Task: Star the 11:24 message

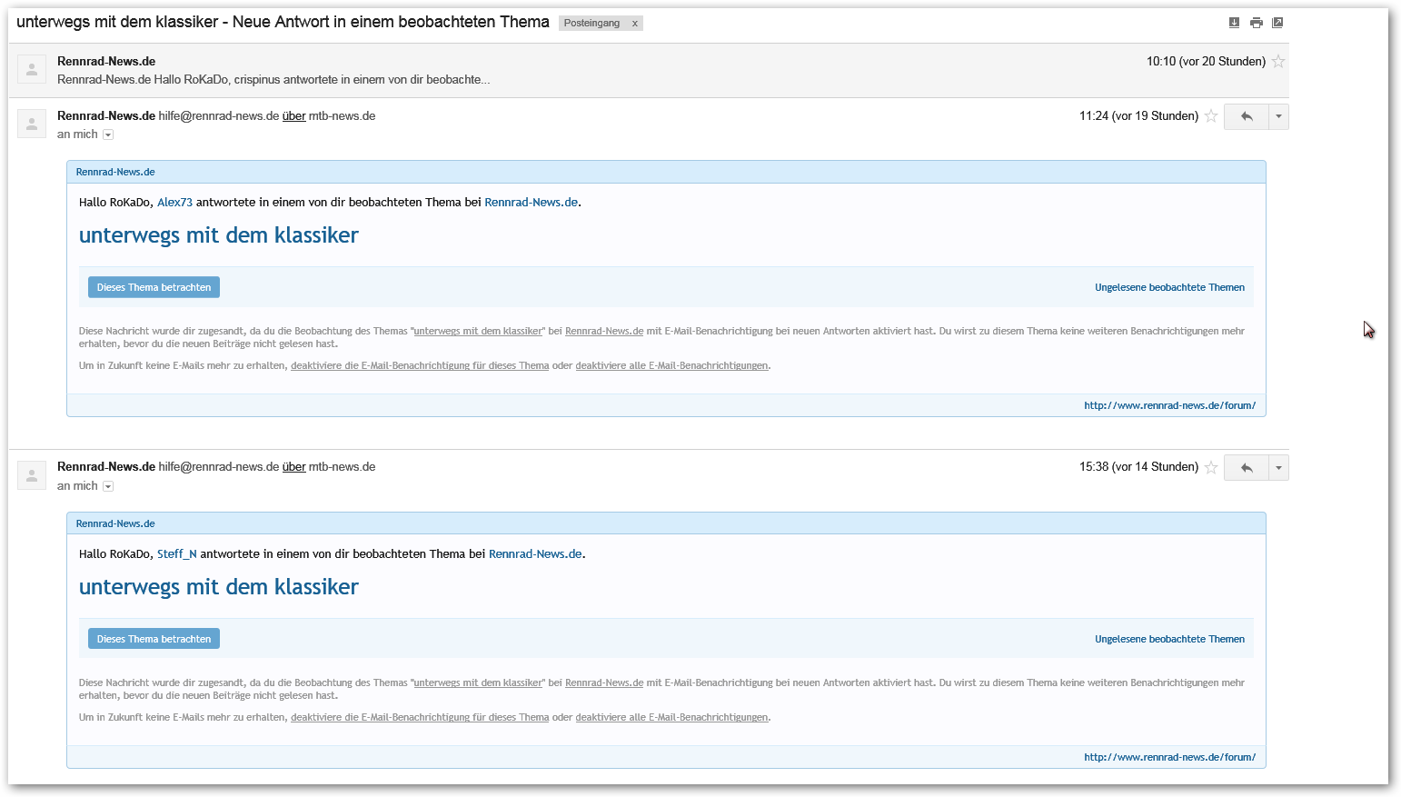Action: (1211, 116)
